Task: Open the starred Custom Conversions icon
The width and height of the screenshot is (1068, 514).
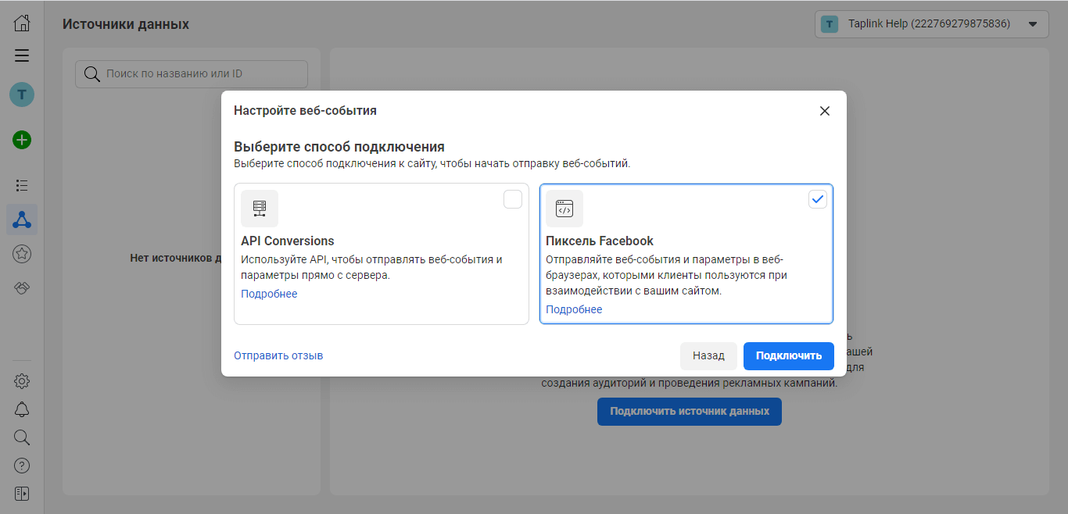Action: tap(22, 253)
